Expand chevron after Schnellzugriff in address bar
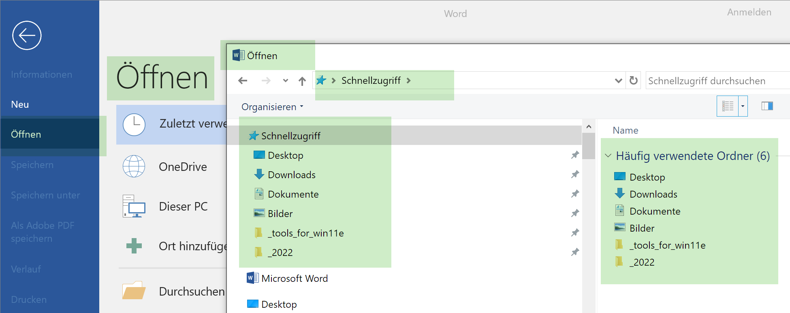The width and height of the screenshot is (790, 313). (x=409, y=81)
